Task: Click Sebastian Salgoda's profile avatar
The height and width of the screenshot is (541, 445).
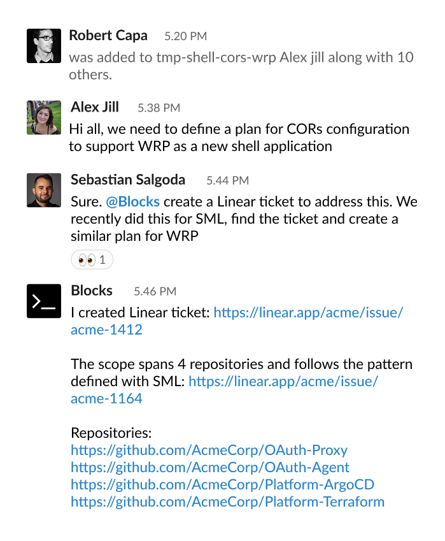Action: (44, 190)
